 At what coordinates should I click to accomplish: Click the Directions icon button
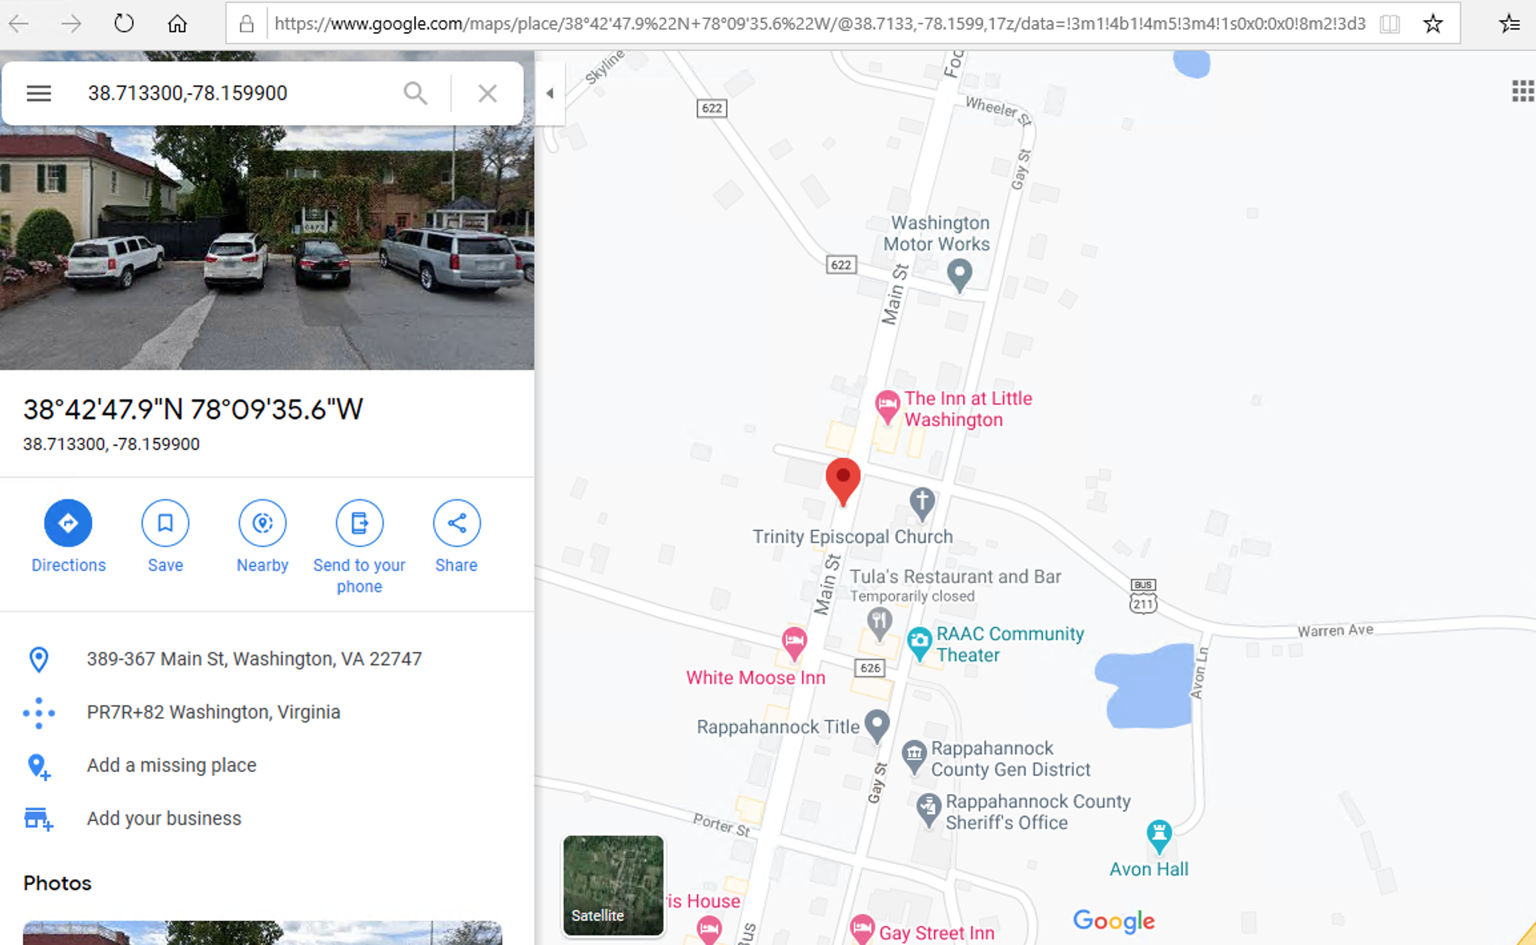tap(69, 523)
